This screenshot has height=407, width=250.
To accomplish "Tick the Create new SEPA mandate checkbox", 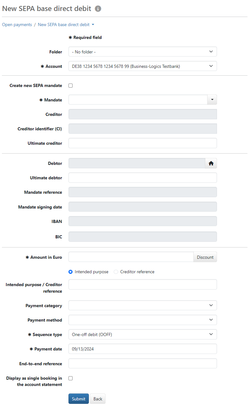I will [x=71, y=85].
